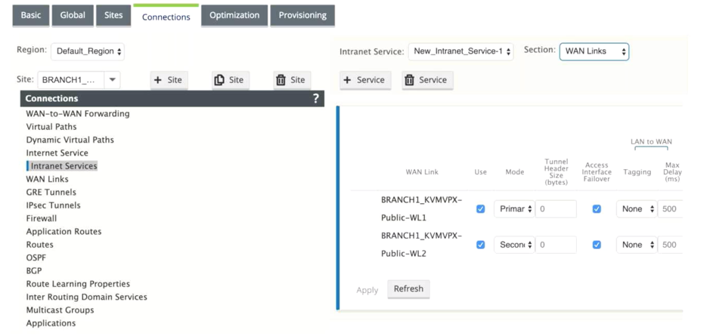Uncheck Use for Public-WL2
710x336 pixels.
coord(480,245)
